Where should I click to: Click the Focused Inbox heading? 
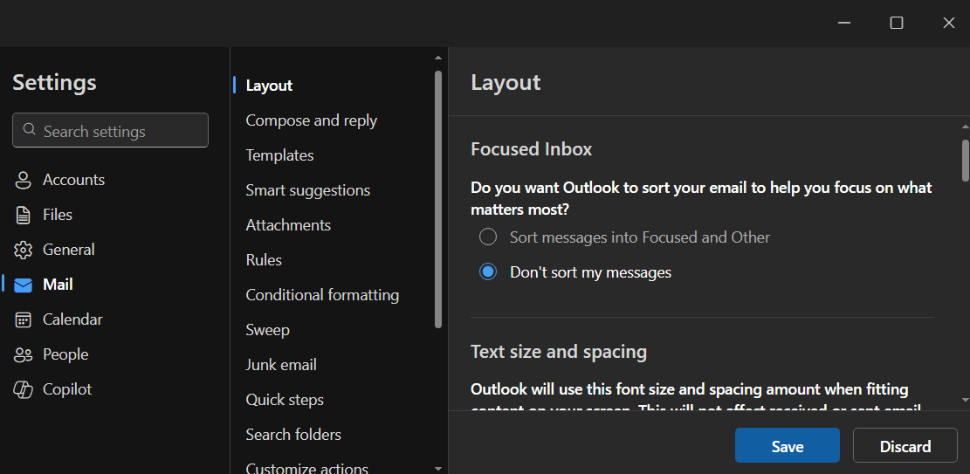pos(532,149)
